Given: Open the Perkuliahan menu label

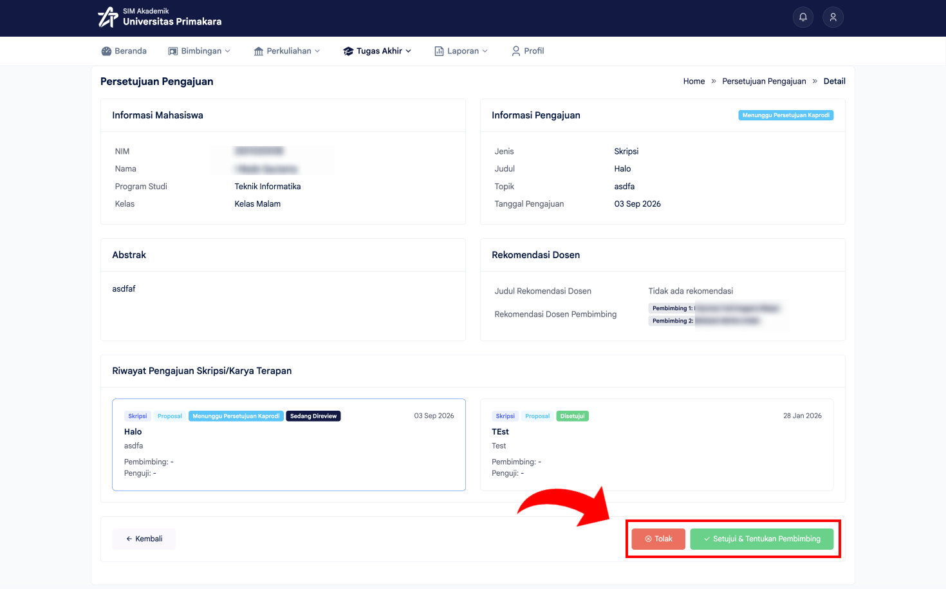Looking at the screenshot, I should 289,51.
